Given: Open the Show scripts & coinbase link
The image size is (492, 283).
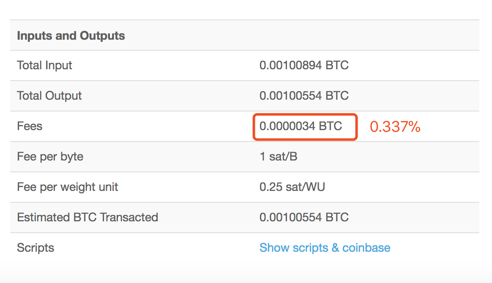Looking at the screenshot, I should click(325, 248).
